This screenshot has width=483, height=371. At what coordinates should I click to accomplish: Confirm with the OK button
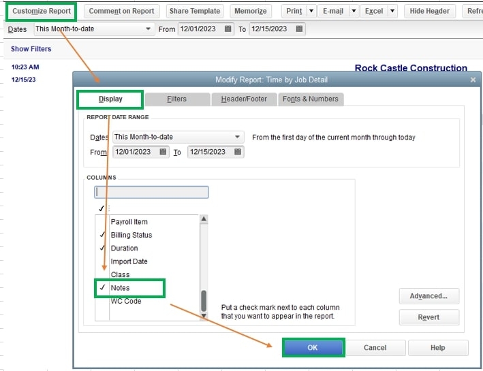(313, 348)
